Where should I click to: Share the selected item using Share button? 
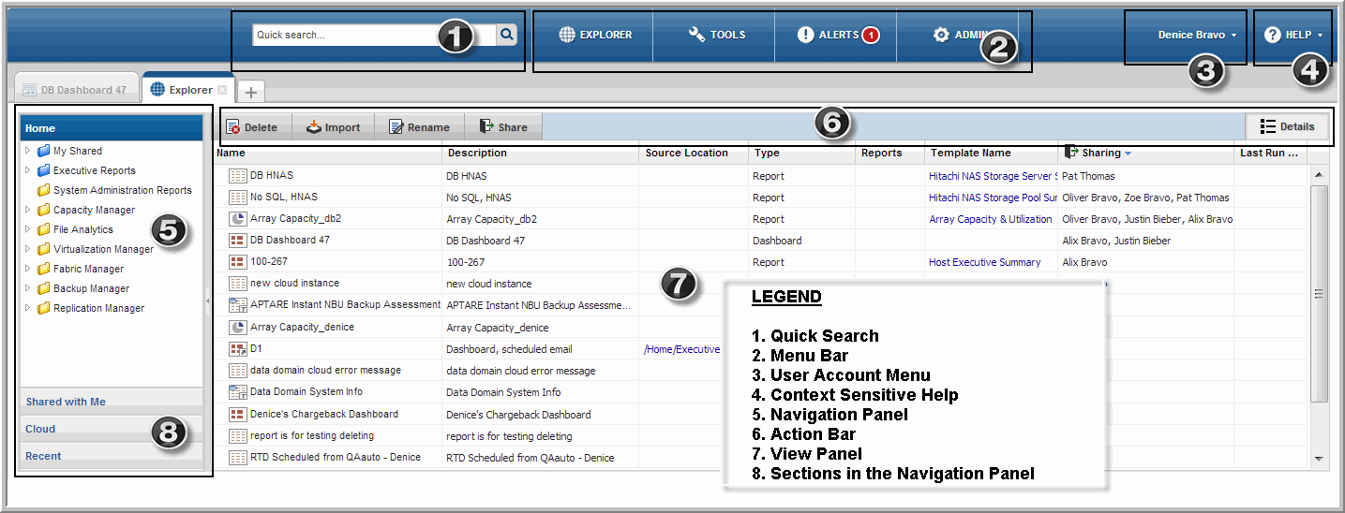tap(502, 127)
